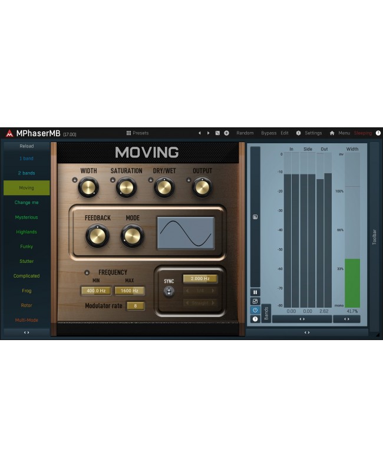Collapse the Width meter arrows
383x468 pixels.
click(x=346, y=319)
